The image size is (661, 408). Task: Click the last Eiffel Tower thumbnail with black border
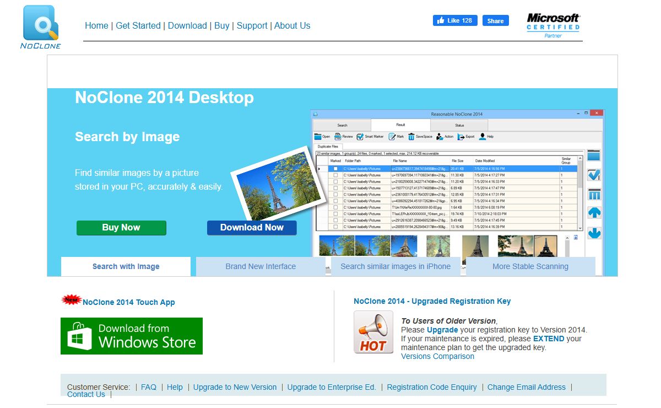pos(545,246)
